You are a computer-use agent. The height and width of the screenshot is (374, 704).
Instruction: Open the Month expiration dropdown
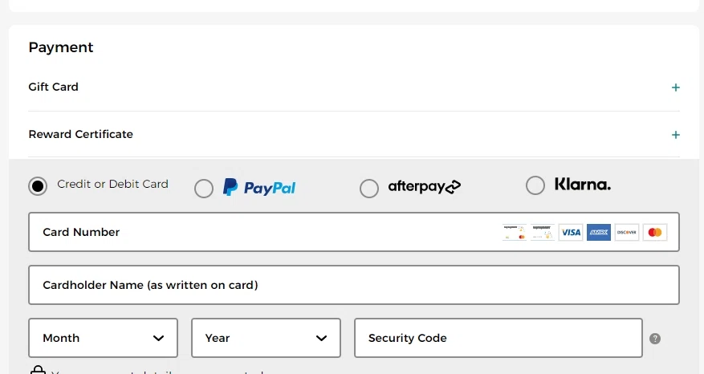pos(103,338)
